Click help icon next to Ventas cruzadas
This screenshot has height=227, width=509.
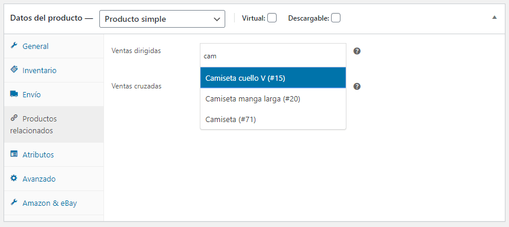click(357, 87)
